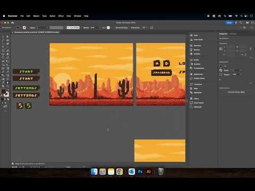Open the Align panel
This screenshot has width=255, height=191.
[194, 89]
